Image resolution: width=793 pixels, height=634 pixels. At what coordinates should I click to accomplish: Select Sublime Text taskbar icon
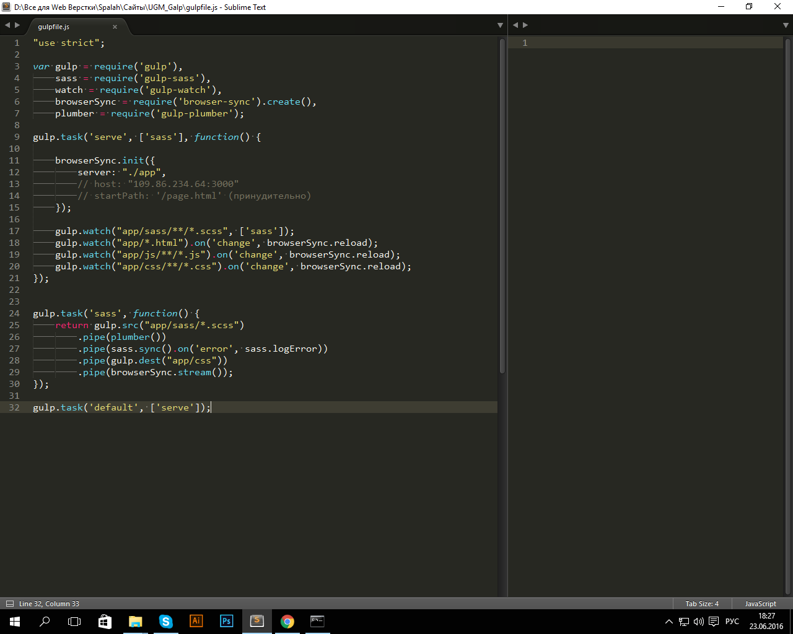click(256, 622)
